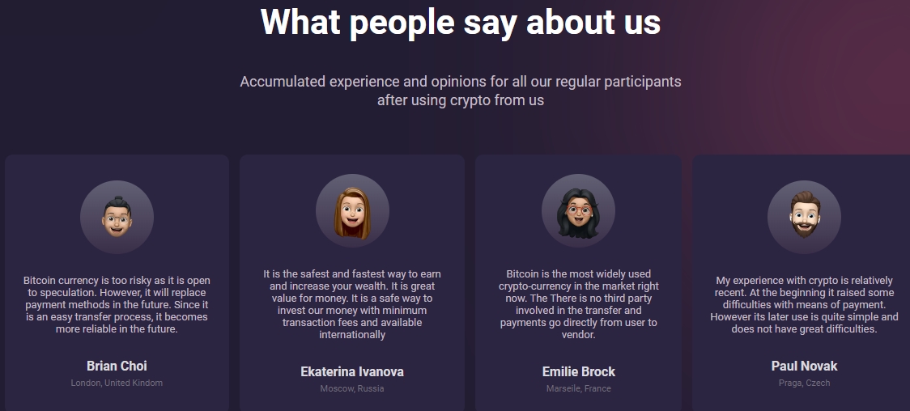Click the 'What people say about us' heading

click(x=460, y=22)
